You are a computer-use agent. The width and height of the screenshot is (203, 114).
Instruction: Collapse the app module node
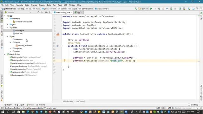click(x=4, y=16)
